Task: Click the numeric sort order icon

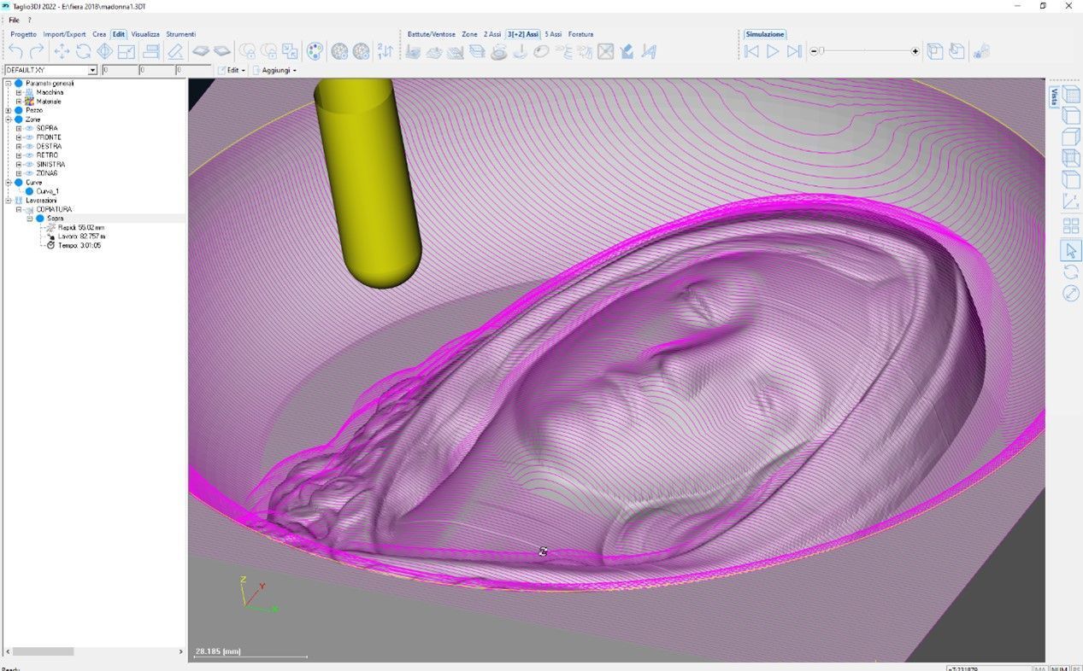Action: [x=386, y=52]
